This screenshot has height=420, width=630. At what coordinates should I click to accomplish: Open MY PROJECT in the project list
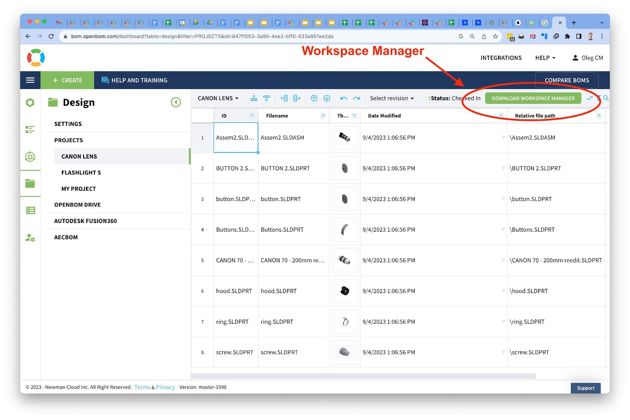coord(79,189)
